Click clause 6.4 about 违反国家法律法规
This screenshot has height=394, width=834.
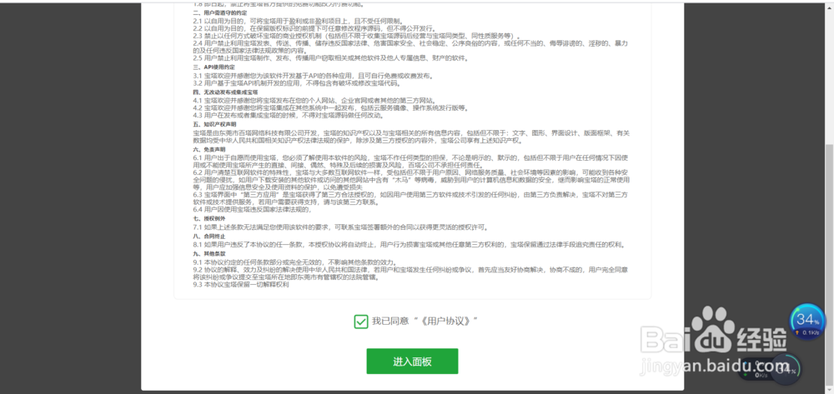[252, 209]
